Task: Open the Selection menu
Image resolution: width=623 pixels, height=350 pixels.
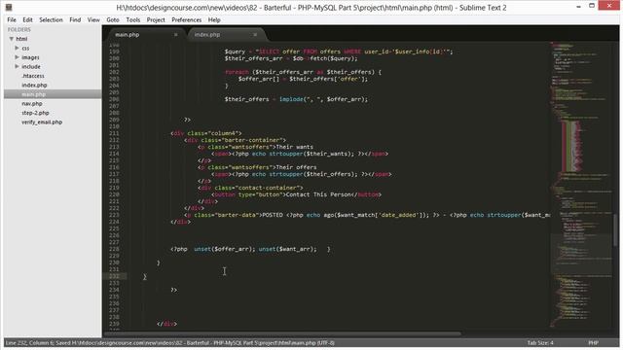Action: pos(51,19)
